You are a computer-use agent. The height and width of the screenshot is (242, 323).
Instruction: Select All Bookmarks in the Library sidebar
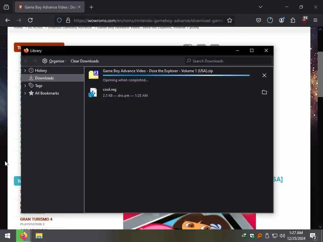tap(47, 93)
